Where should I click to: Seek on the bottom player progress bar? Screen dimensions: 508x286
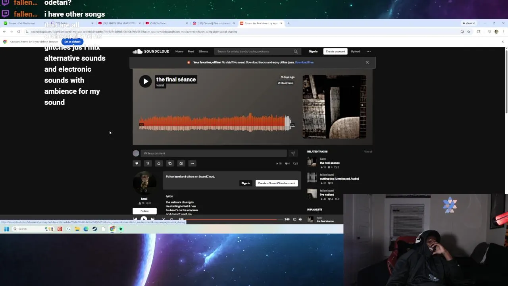pyautogui.click(x=234, y=219)
